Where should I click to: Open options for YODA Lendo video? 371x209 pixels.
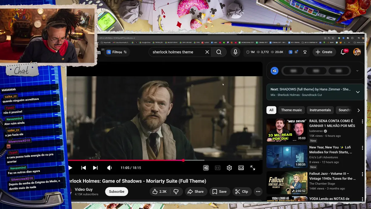(x=362, y=199)
